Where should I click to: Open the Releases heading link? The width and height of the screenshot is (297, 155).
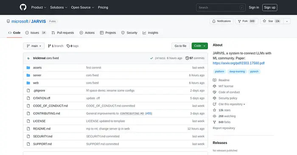click(x=220, y=143)
